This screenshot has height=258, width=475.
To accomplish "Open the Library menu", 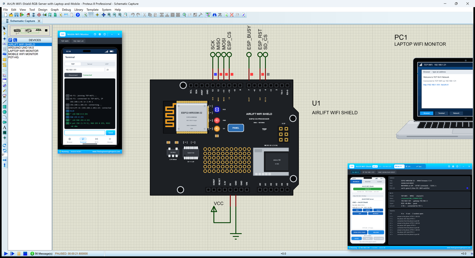I will pos(79,10).
